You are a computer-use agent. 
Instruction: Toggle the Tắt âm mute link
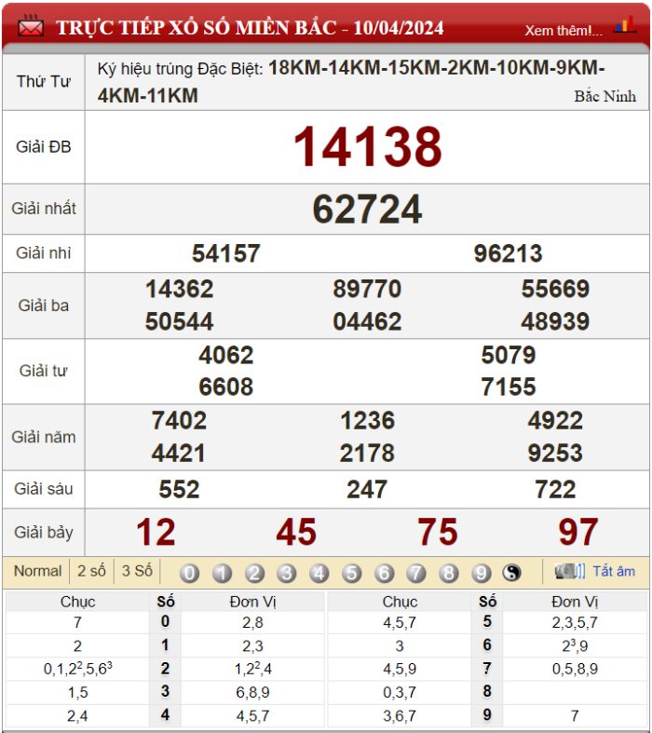[x=614, y=571]
